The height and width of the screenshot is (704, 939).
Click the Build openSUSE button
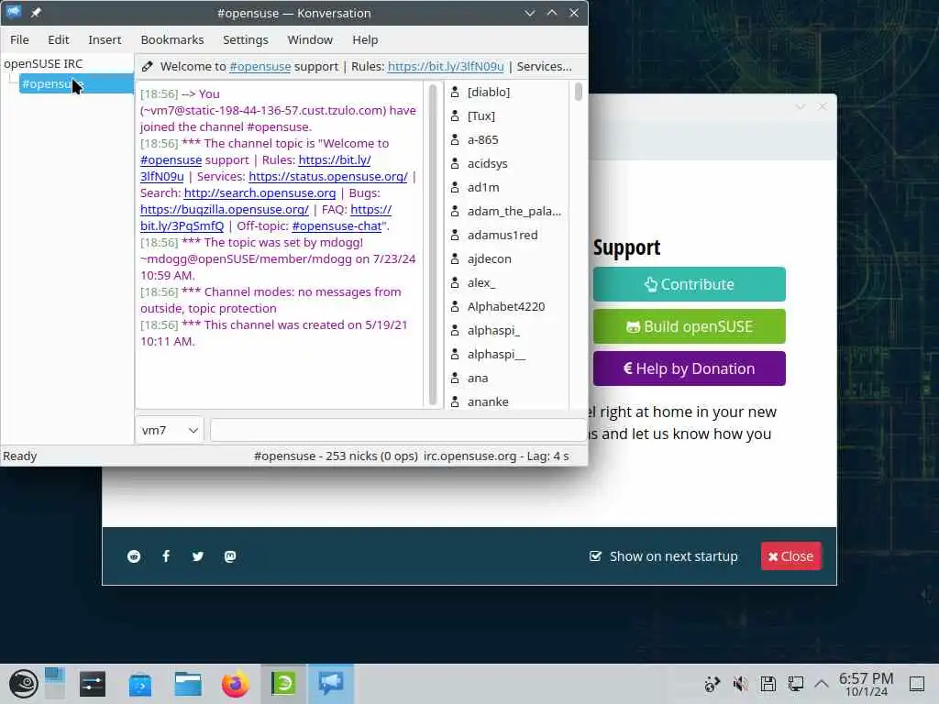(690, 326)
